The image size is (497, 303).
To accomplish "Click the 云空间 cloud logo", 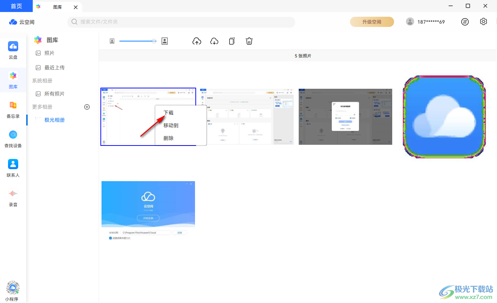I will pos(21,22).
